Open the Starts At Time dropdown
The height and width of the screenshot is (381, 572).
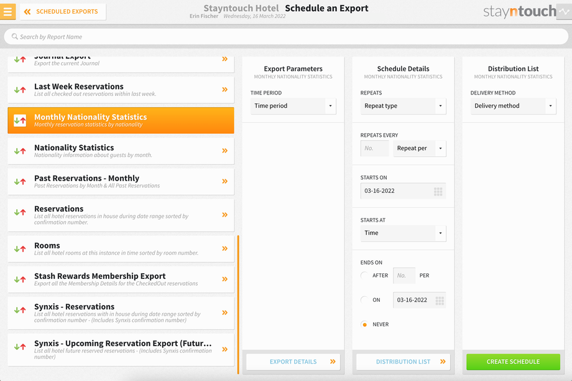pos(403,233)
